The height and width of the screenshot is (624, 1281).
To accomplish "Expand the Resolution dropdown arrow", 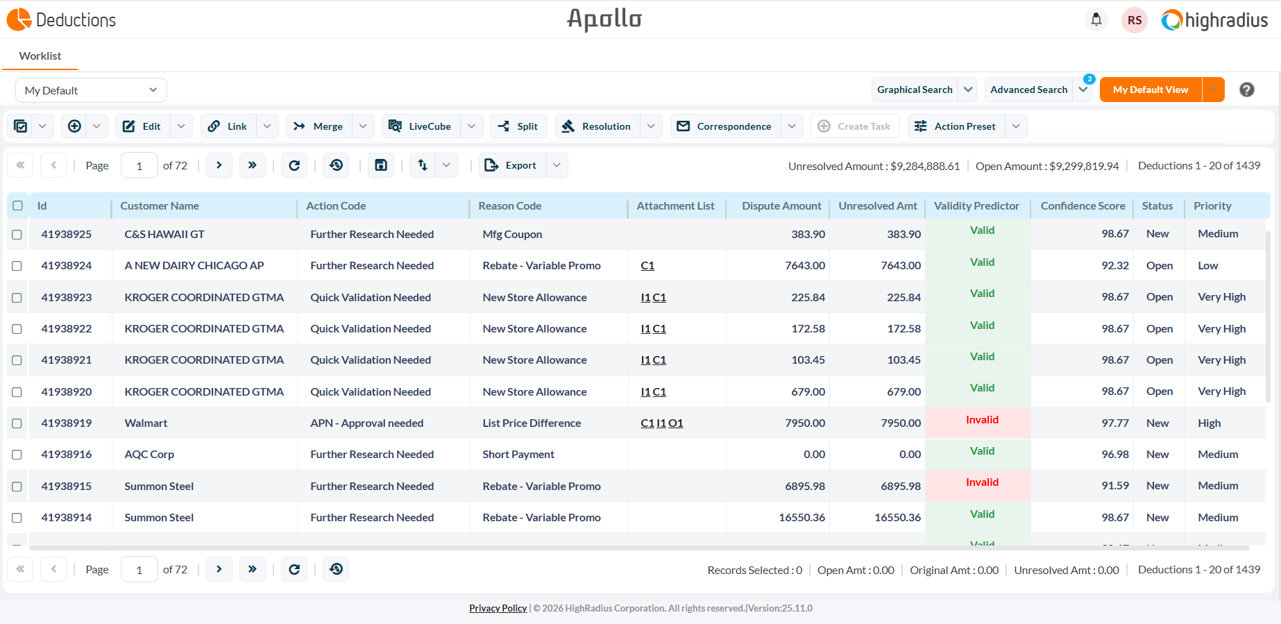I will coord(651,126).
